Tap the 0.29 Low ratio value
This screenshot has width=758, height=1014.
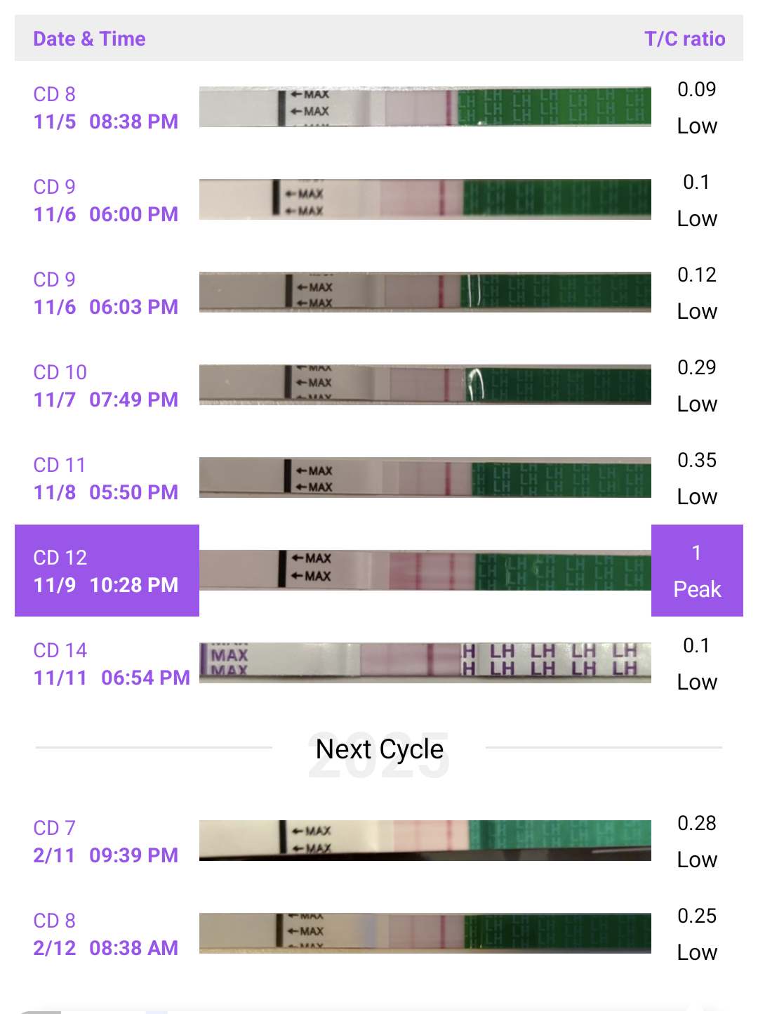click(x=696, y=386)
